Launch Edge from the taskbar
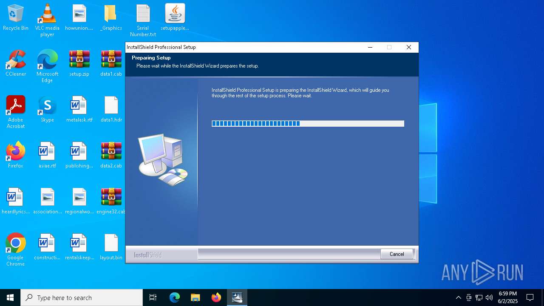This screenshot has width=544, height=306. click(x=175, y=297)
